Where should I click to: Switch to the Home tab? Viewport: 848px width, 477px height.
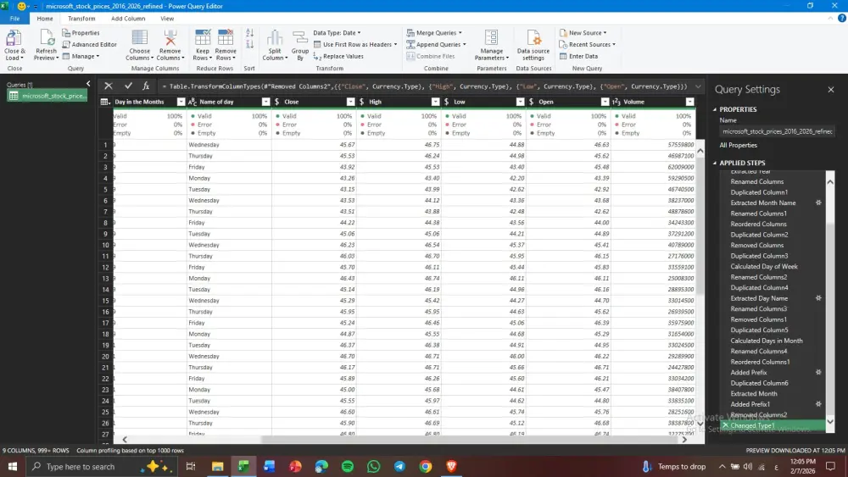click(45, 19)
